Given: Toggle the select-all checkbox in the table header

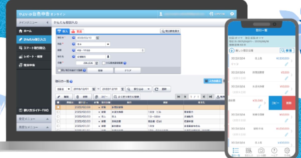Looking at the screenshot, I should [x=58, y=103].
